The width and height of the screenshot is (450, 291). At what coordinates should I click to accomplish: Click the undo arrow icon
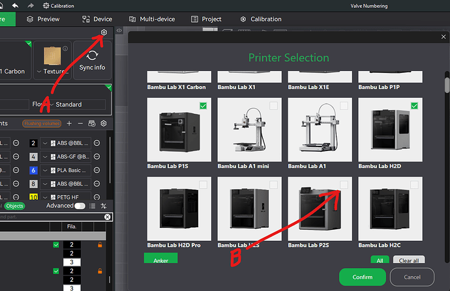[x=15, y=6]
